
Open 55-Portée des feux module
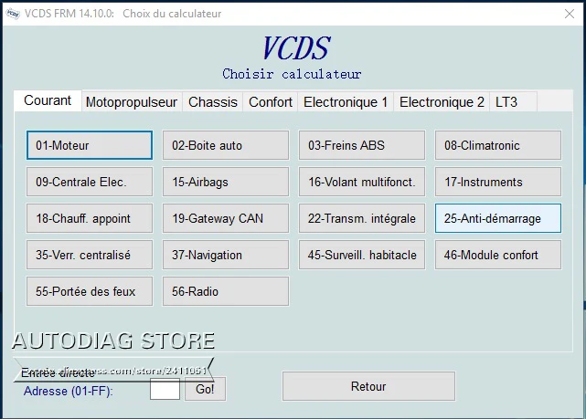coord(90,291)
